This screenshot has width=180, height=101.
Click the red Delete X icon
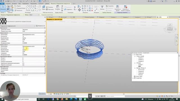pyautogui.click(x=92, y=10)
